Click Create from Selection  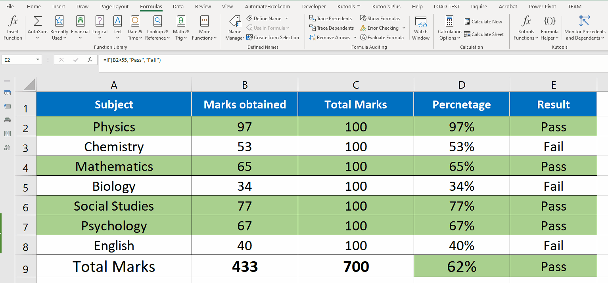click(x=273, y=37)
